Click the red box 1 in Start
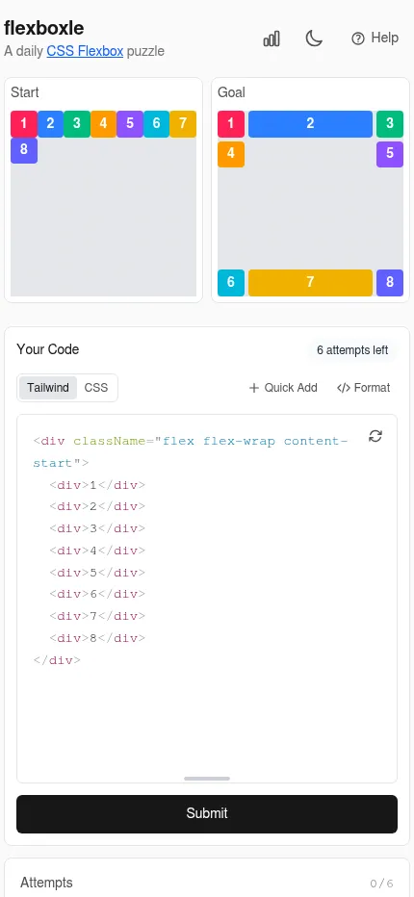The width and height of the screenshot is (414, 897). (24, 123)
